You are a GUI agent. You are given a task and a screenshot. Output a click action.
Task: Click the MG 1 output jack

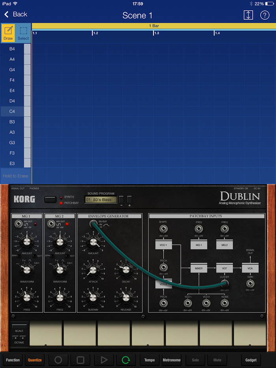pyautogui.click(x=18, y=224)
